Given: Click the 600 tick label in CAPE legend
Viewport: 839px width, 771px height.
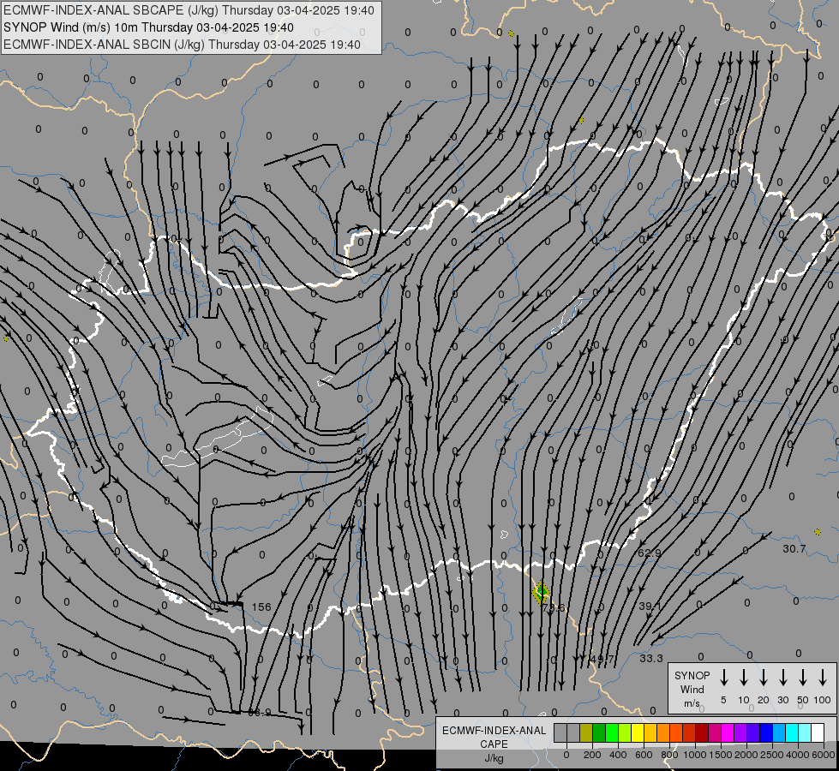Looking at the screenshot, I should click(x=644, y=755).
